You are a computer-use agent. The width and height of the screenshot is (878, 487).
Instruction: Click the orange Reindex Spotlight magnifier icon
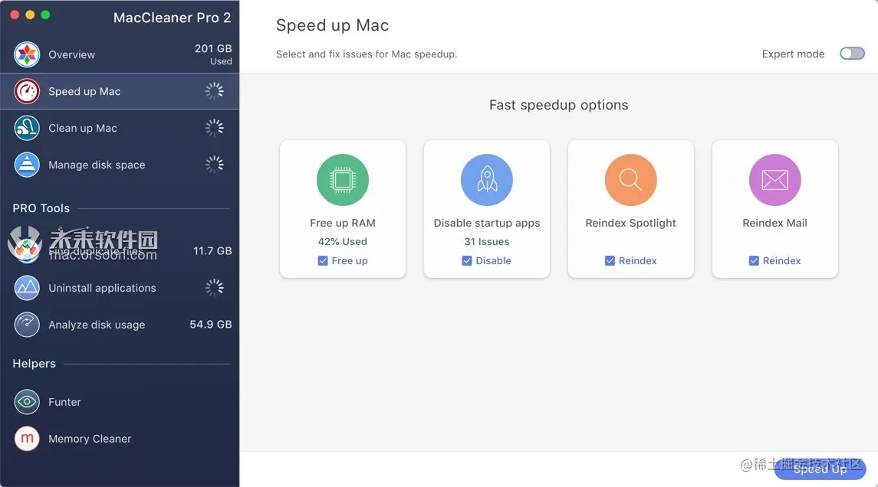tap(630, 180)
